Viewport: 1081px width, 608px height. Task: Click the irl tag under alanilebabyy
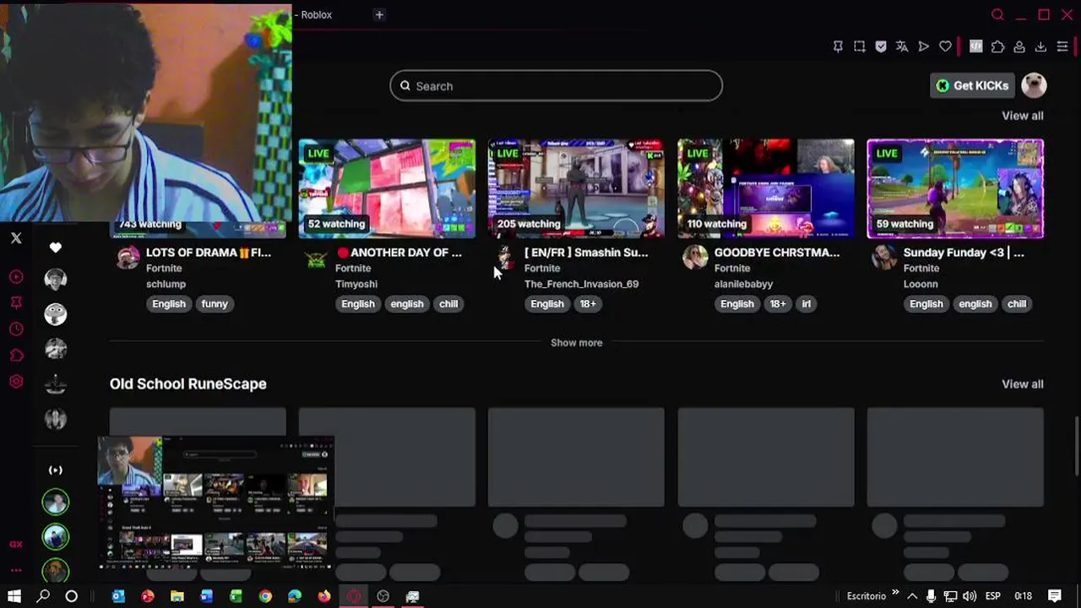pos(807,304)
